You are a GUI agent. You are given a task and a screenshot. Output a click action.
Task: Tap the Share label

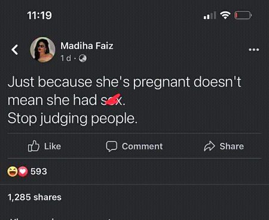tap(232, 146)
